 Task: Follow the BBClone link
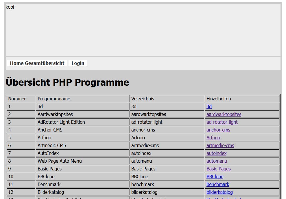pyautogui.click(x=215, y=177)
